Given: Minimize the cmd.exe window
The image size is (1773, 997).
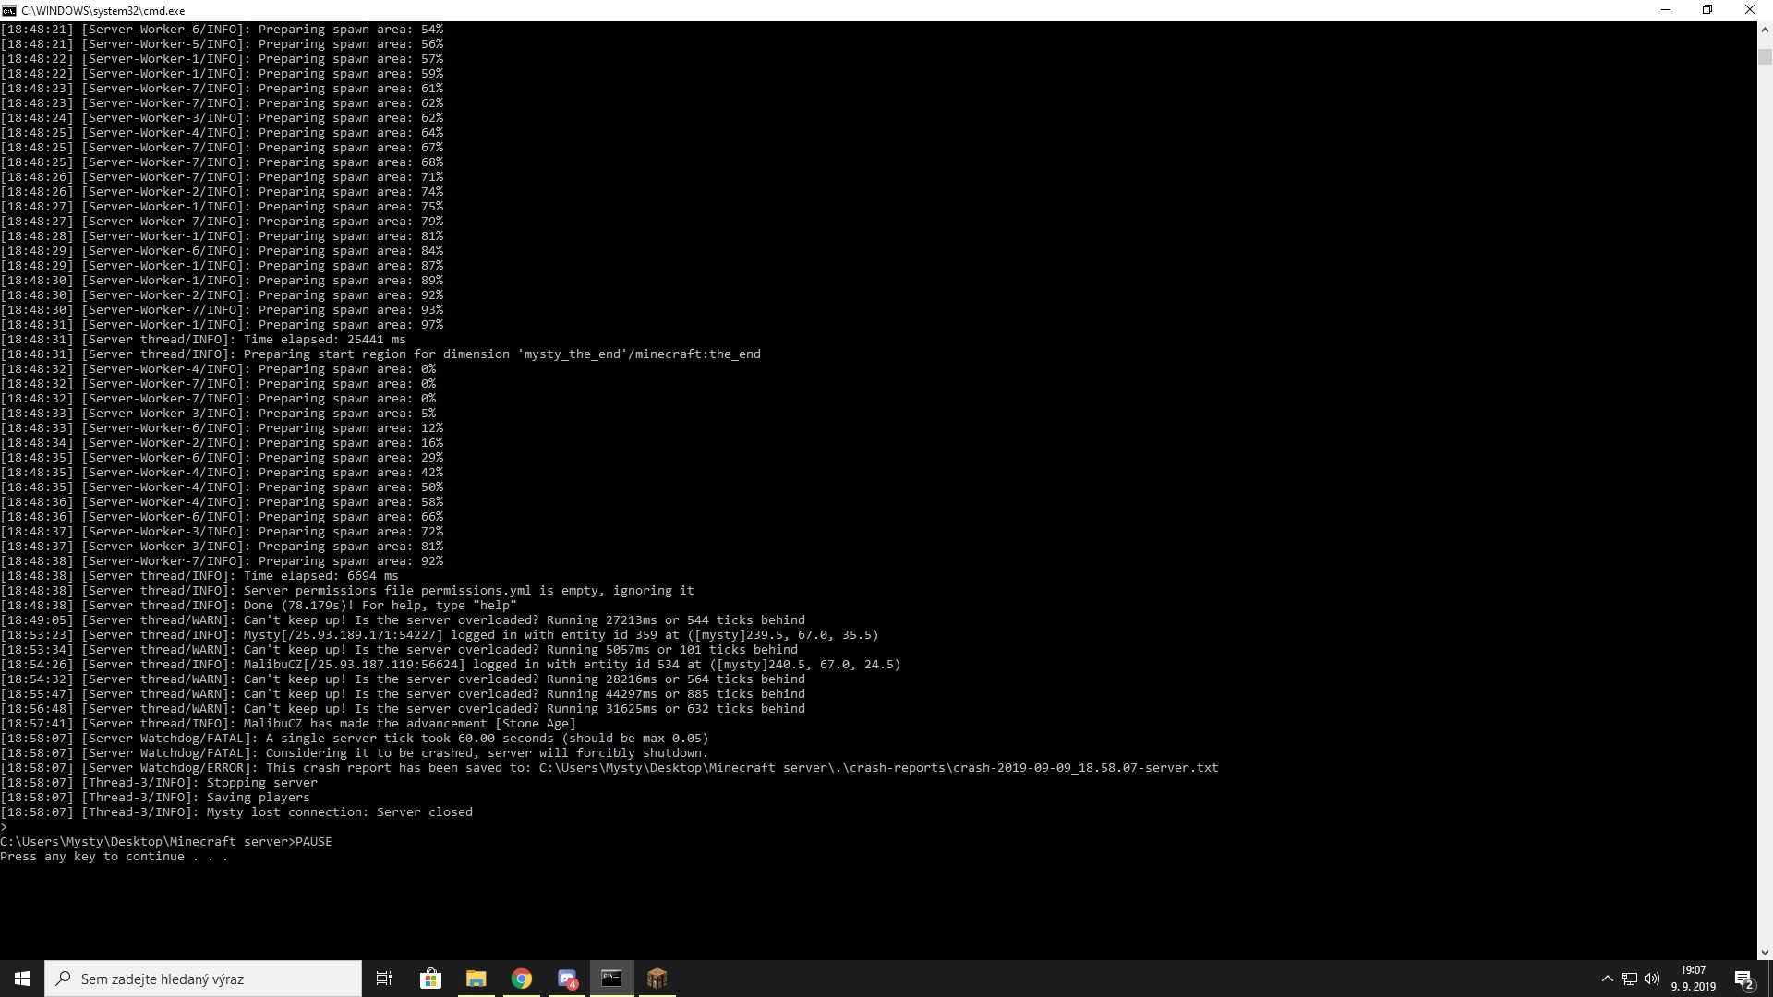Looking at the screenshot, I should [1666, 10].
